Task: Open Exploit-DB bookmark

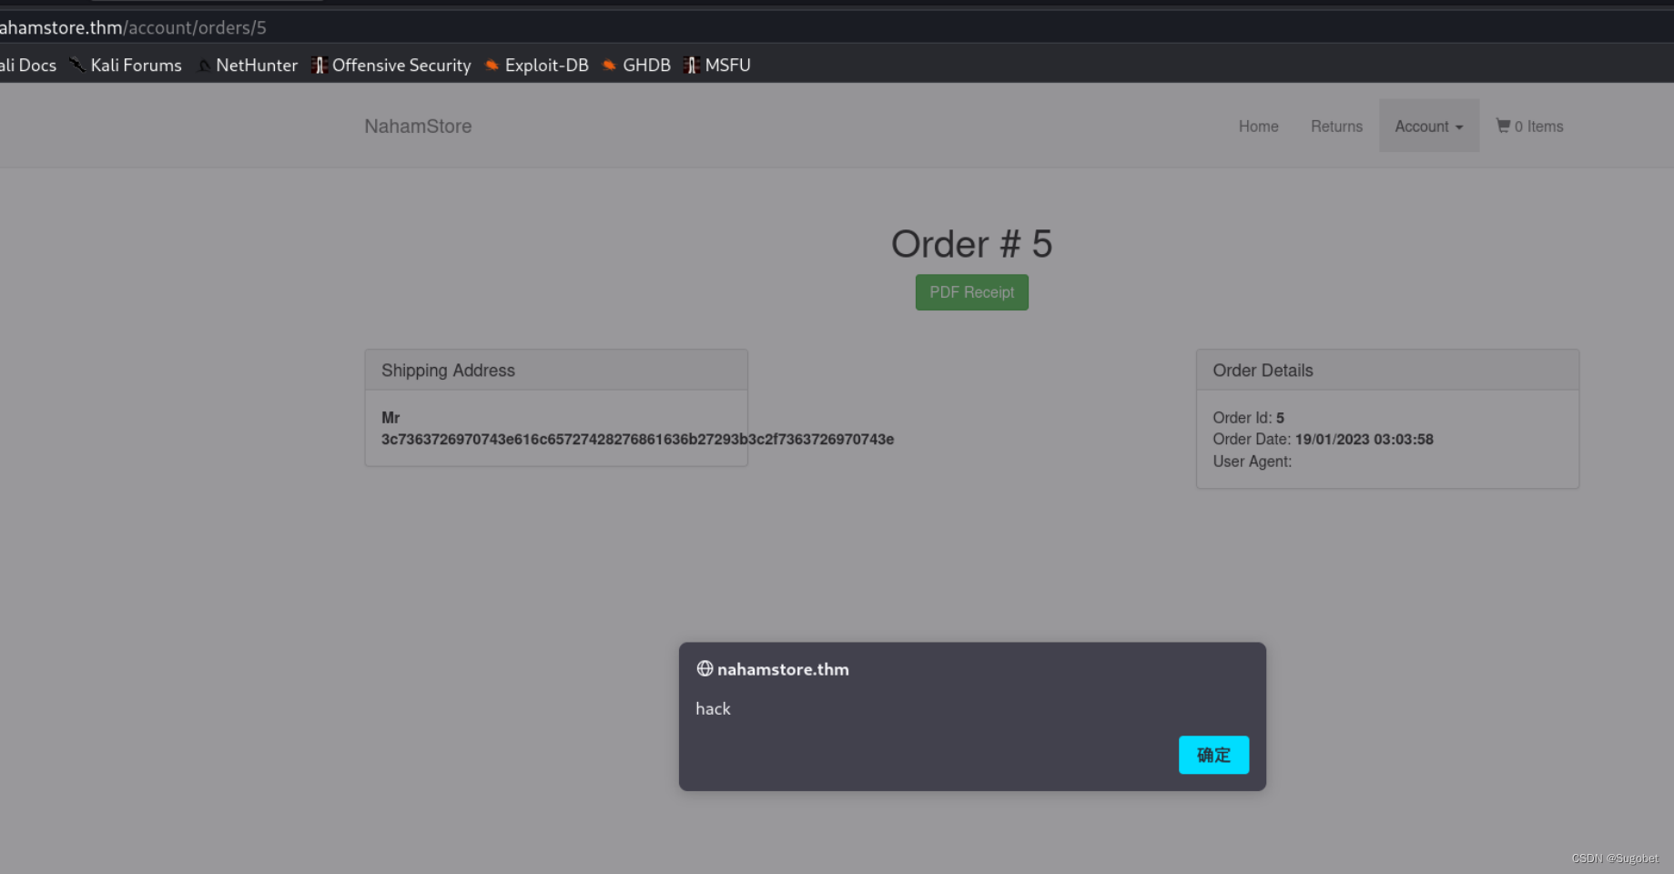Action: point(536,65)
